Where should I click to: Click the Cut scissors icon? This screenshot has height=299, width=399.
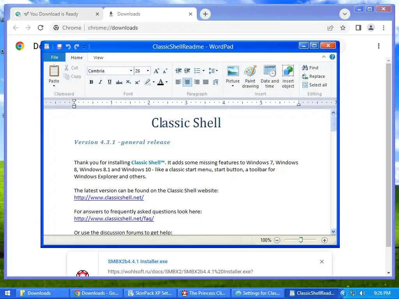tap(66, 68)
